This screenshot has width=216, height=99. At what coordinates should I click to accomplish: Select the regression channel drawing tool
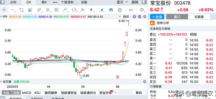tap(39, 10)
